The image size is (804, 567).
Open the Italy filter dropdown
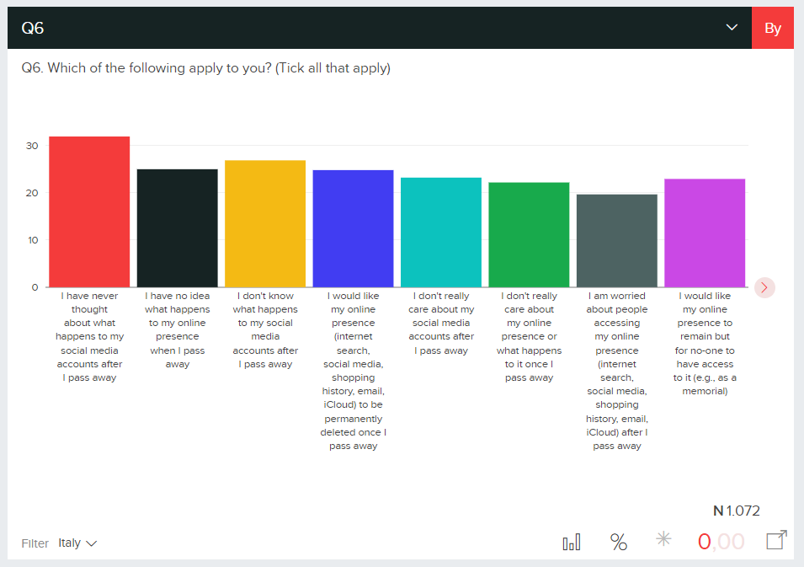[77, 543]
